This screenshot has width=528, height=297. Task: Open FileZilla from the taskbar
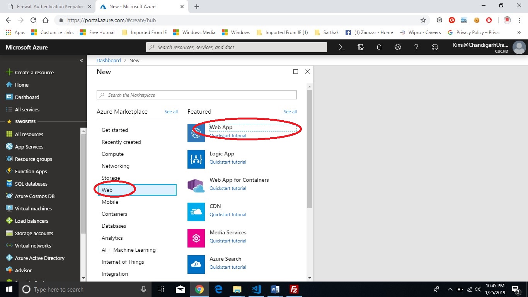point(294,289)
